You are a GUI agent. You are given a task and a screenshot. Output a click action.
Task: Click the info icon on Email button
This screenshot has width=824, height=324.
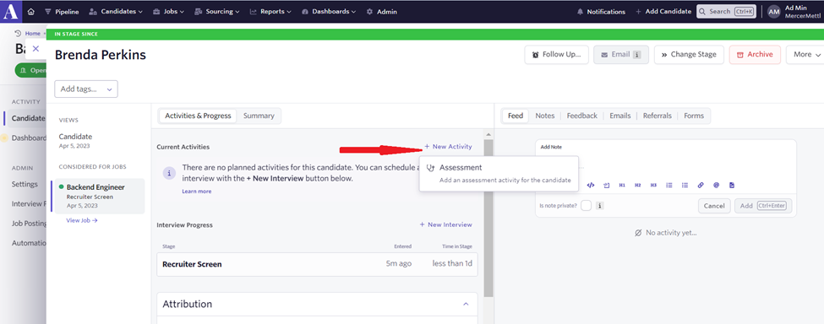[637, 55]
